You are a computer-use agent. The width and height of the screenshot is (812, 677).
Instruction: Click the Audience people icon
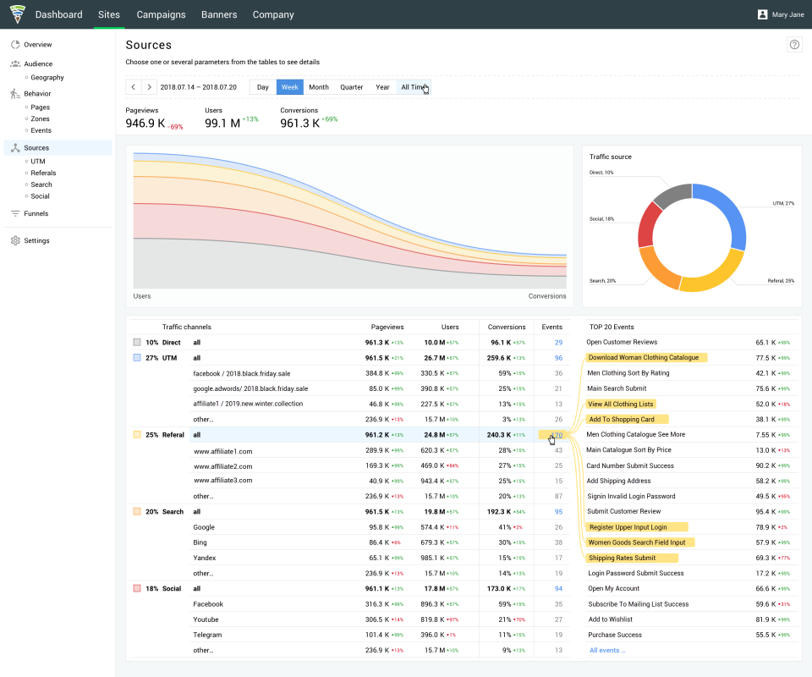15,63
